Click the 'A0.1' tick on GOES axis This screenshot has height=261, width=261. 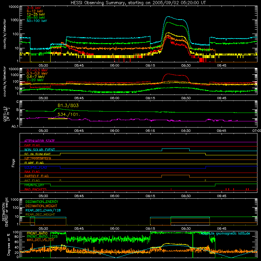click(x=15, y=127)
